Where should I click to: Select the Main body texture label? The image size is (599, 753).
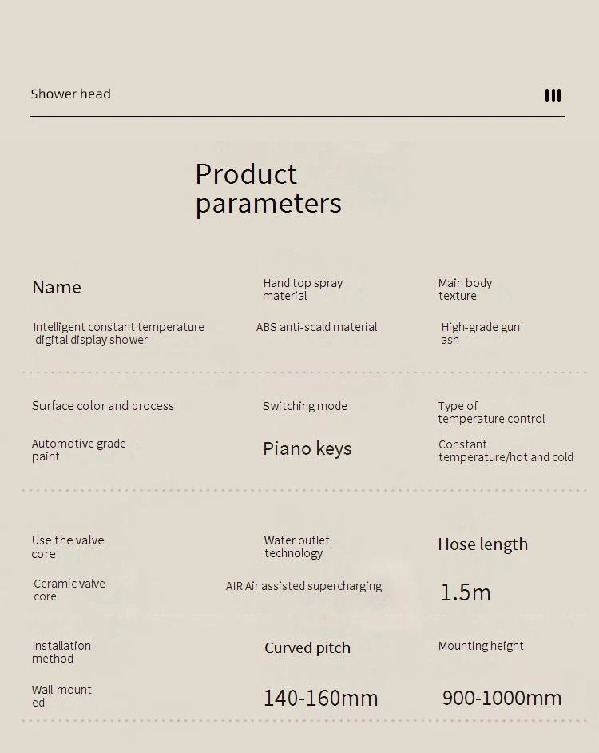tap(465, 289)
